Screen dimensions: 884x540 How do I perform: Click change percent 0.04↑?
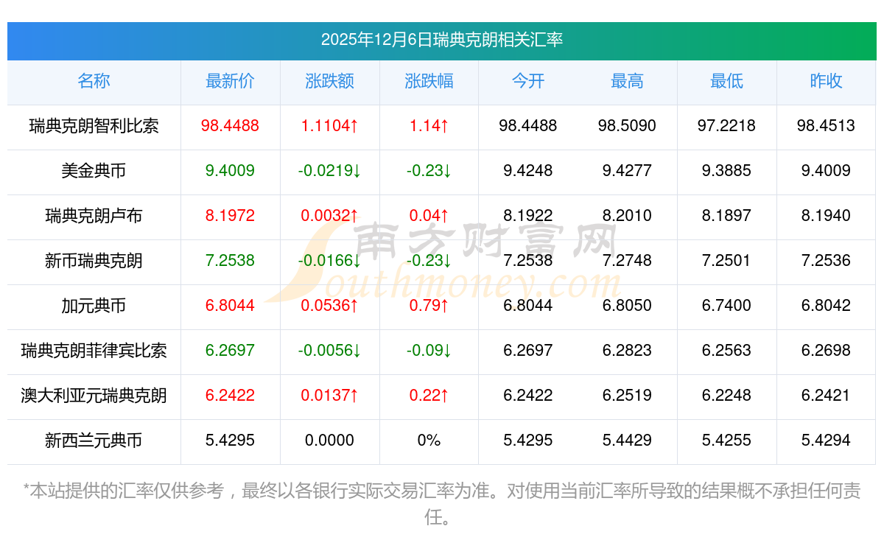(429, 216)
